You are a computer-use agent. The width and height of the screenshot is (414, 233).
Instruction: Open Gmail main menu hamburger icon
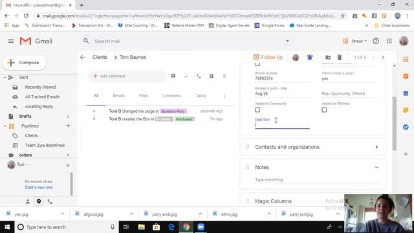tap(11, 41)
